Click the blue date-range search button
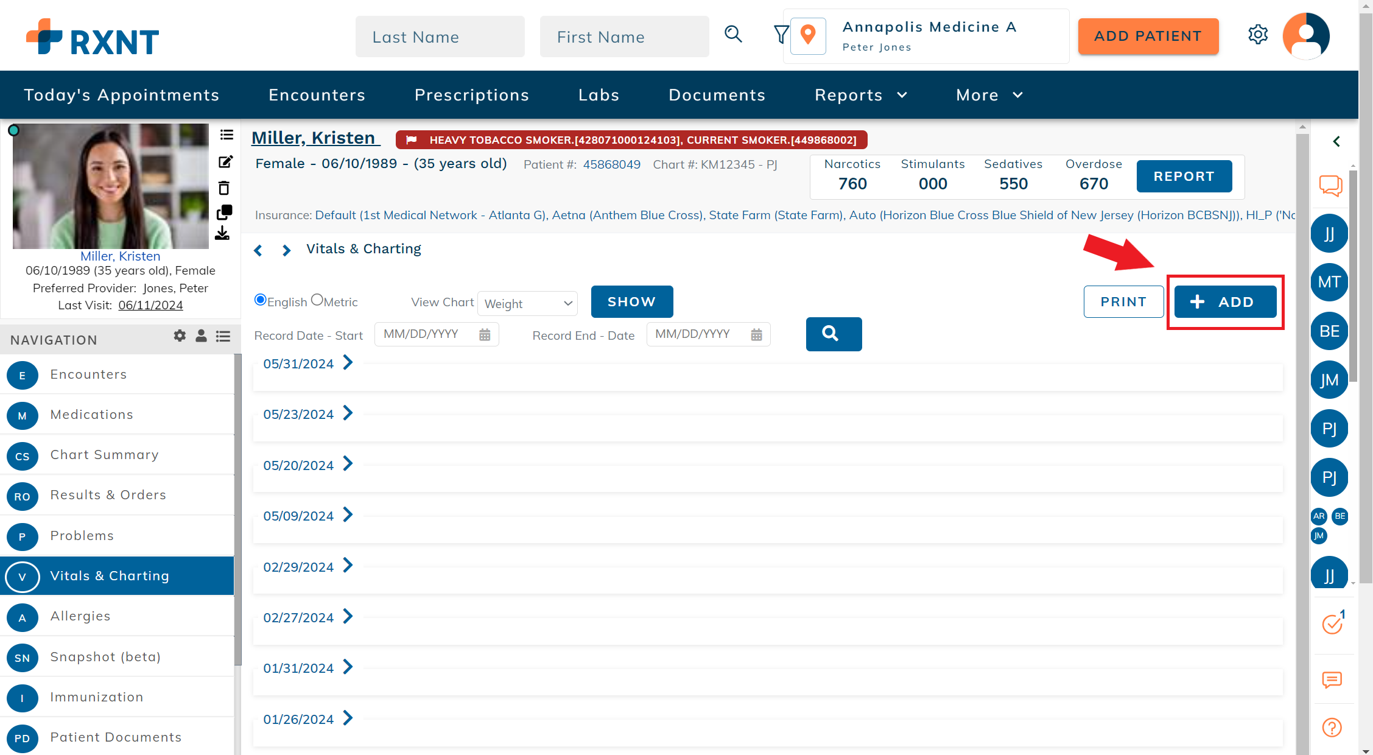The height and width of the screenshot is (755, 1373). 834,334
